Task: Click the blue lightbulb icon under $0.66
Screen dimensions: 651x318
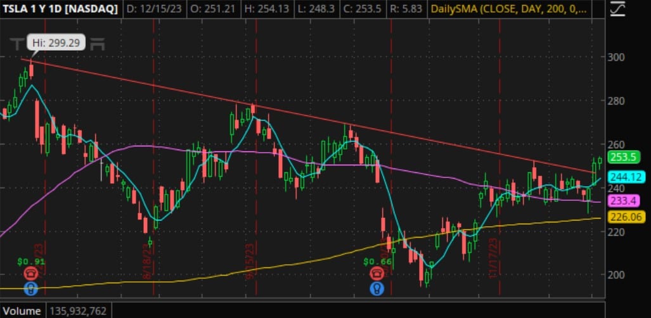Action: pyautogui.click(x=377, y=288)
